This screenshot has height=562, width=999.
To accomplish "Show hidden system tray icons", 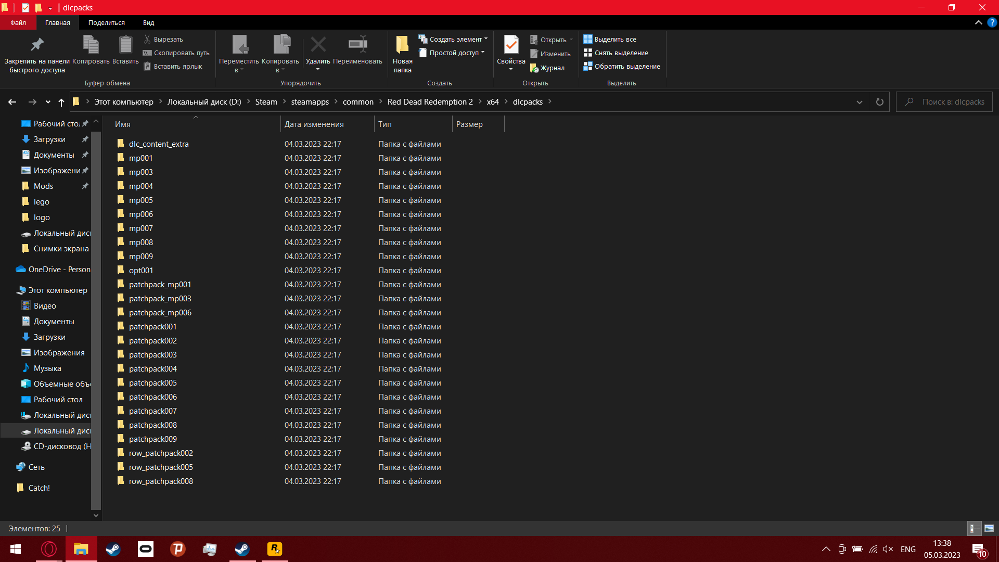I will [x=826, y=549].
